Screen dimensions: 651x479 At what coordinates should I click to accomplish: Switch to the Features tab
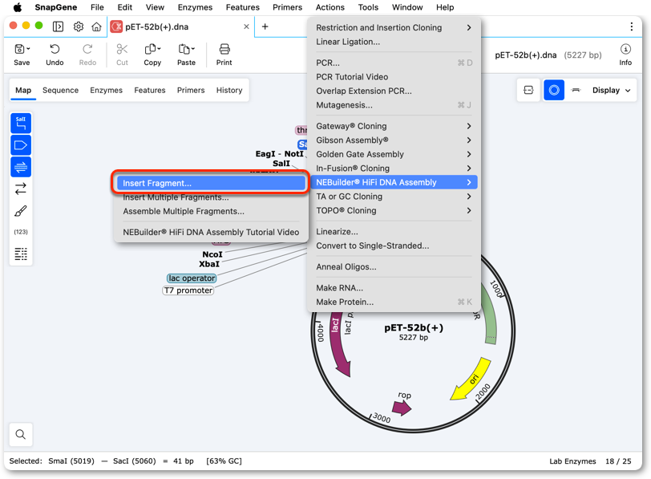click(150, 90)
